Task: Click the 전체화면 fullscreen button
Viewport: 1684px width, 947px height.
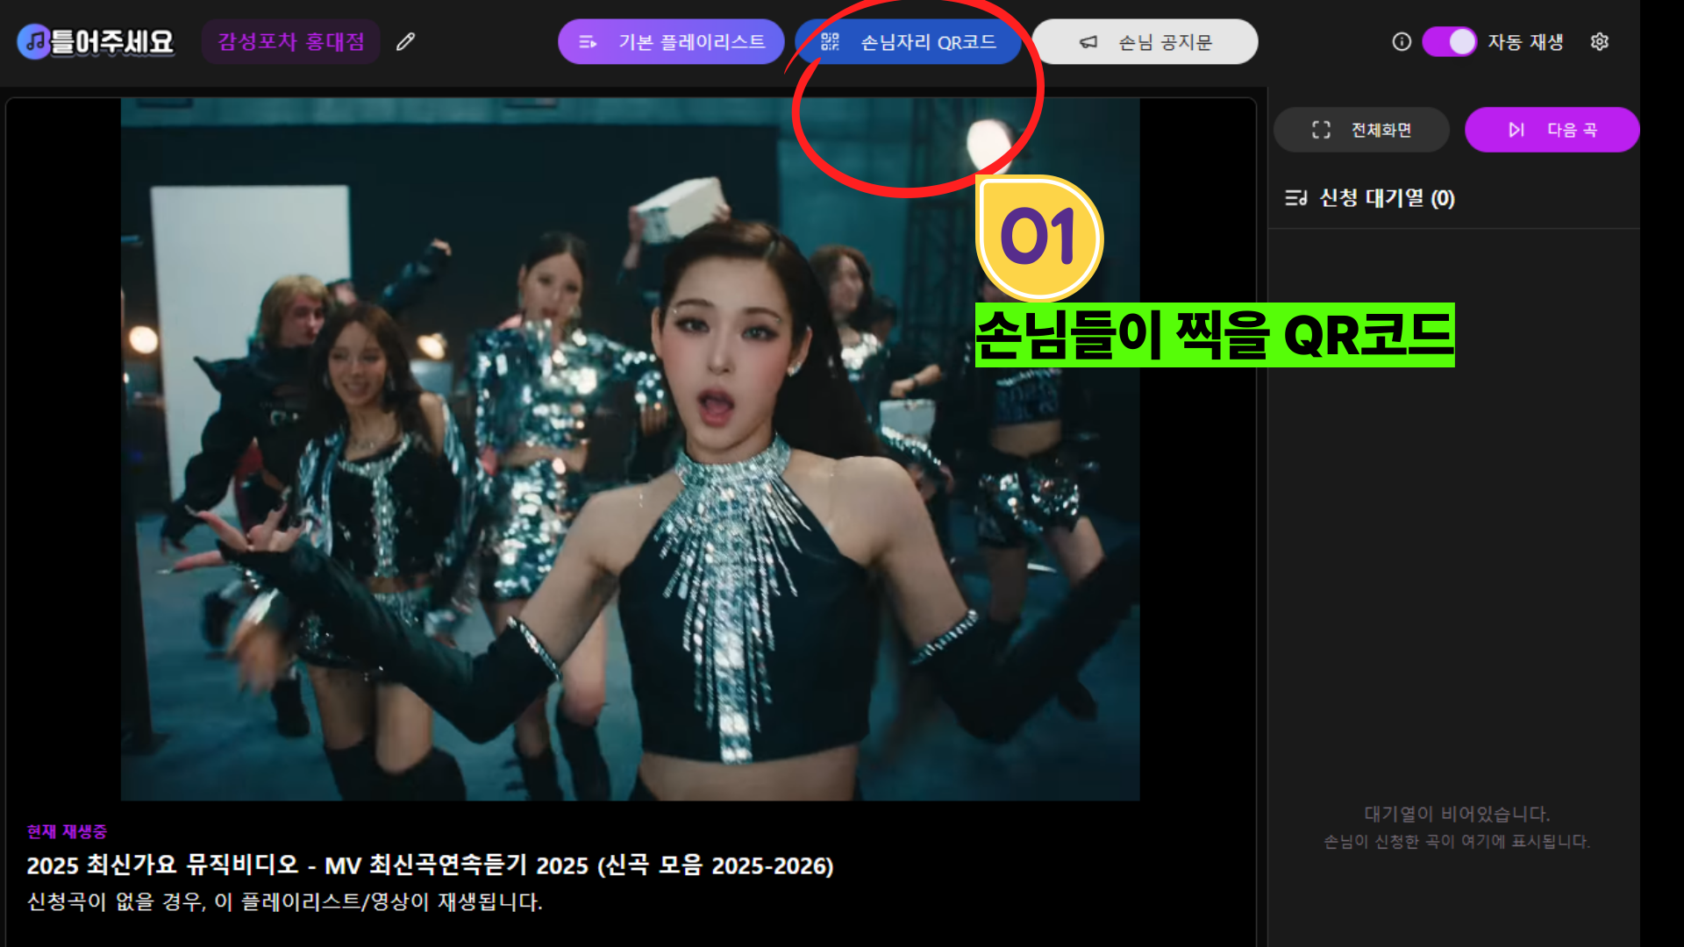Action: click(1361, 129)
